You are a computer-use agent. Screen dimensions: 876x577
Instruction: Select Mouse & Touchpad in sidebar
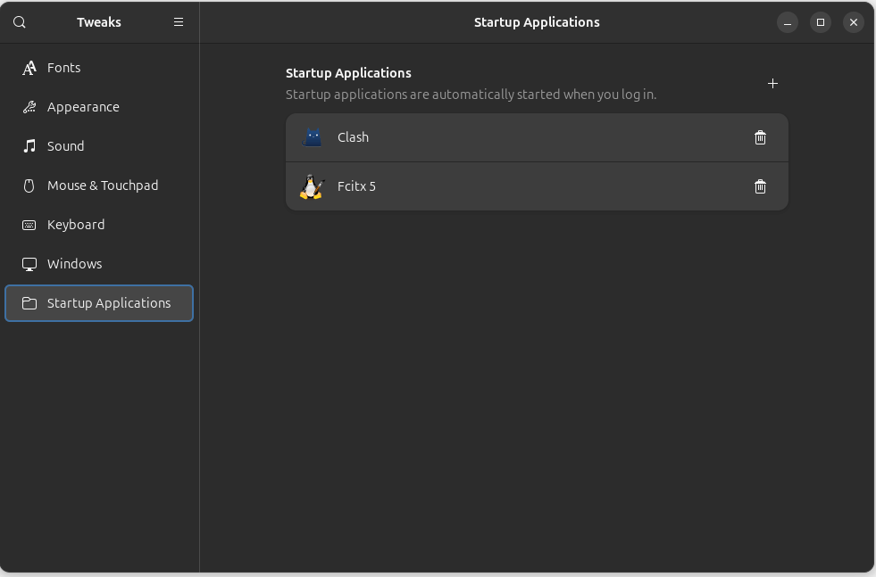click(102, 185)
